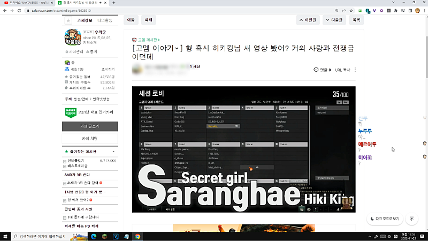Open the new tab plus button
Screen dimensions: 428x241
pos(114,3)
